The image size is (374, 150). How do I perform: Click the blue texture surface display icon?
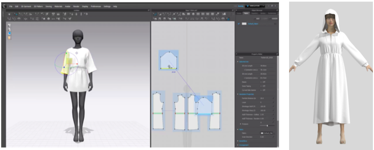pyautogui.click(x=10, y=33)
